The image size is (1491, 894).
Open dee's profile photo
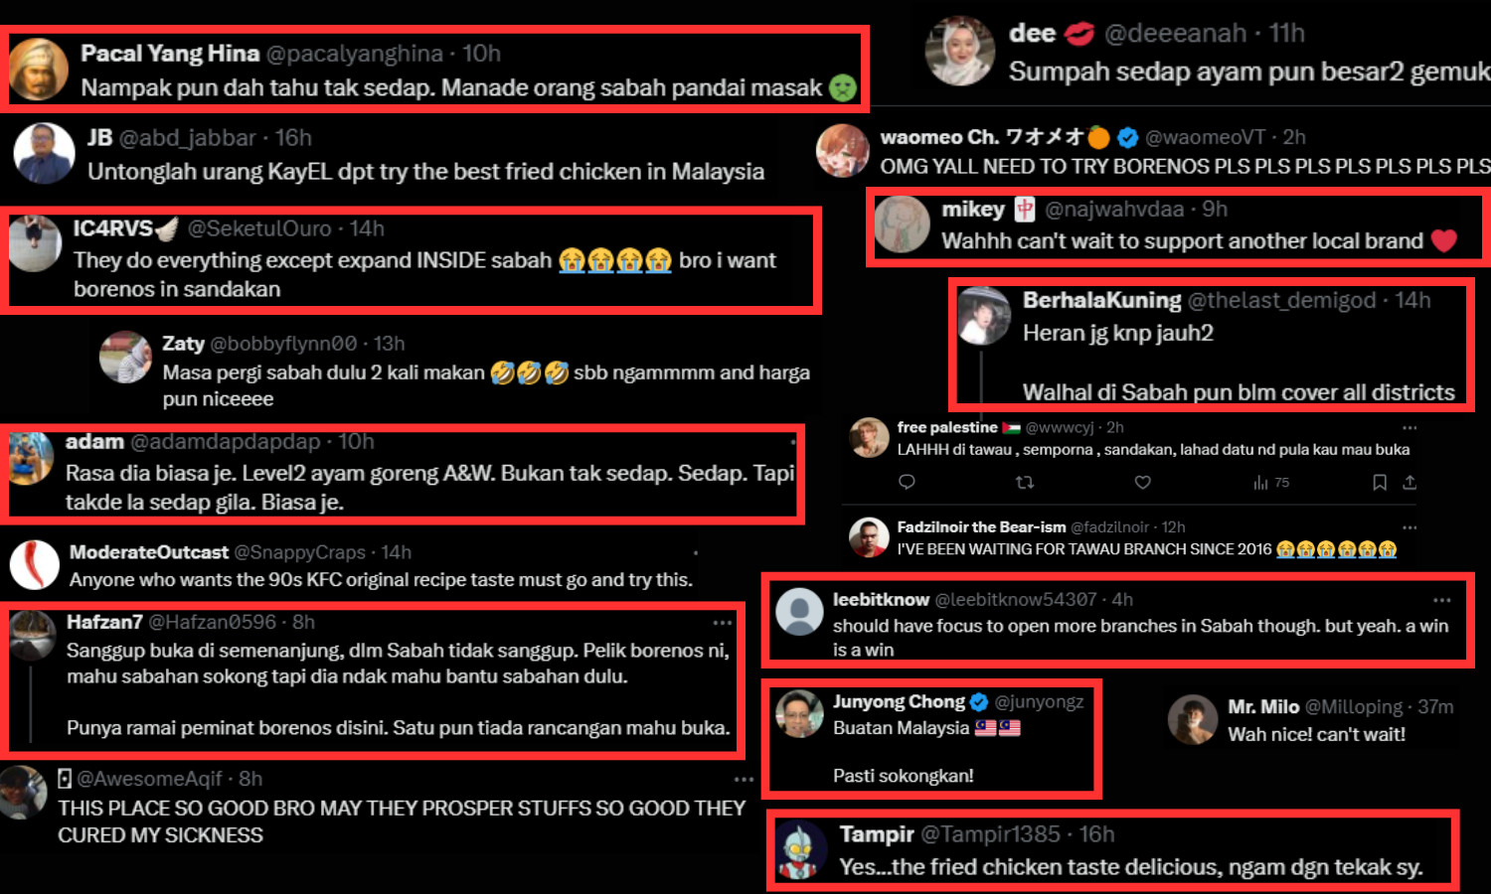tap(959, 51)
